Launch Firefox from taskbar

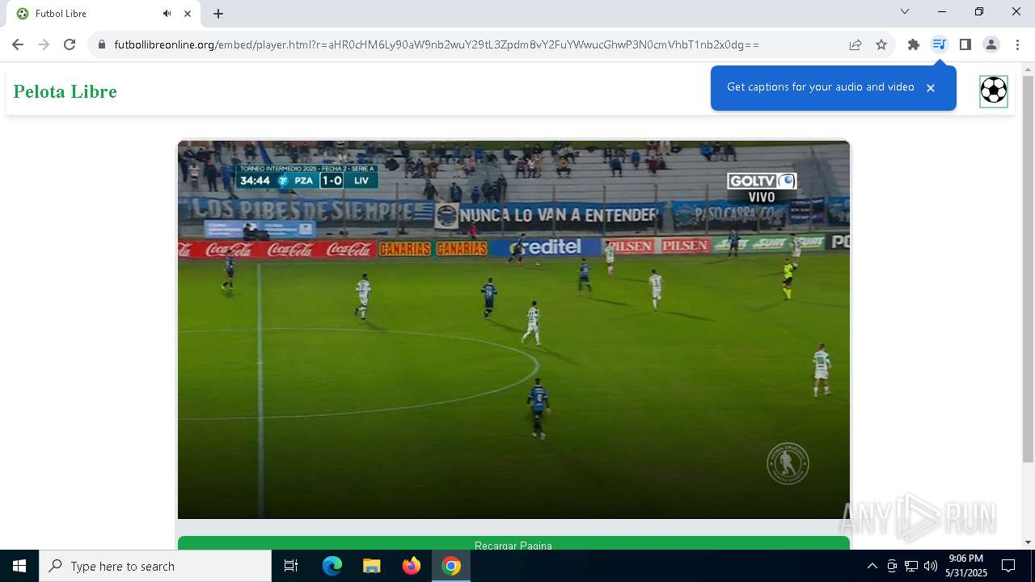point(412,566)
